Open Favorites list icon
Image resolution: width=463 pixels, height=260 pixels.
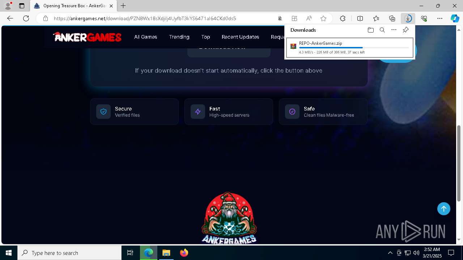tap(376, 18)
